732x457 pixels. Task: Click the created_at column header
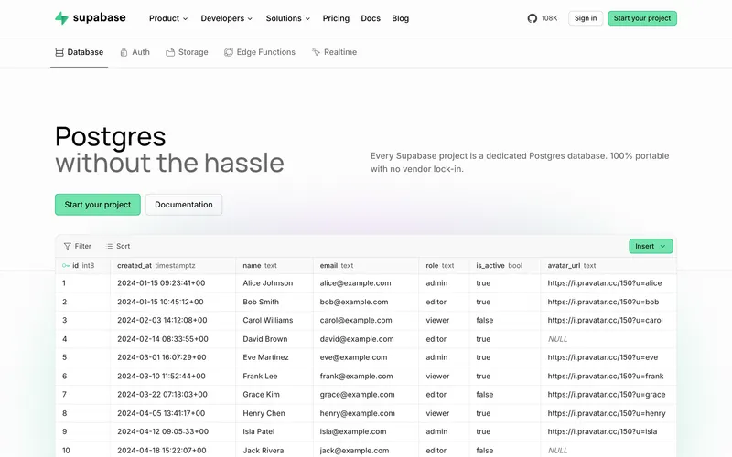tap(173, 265)
